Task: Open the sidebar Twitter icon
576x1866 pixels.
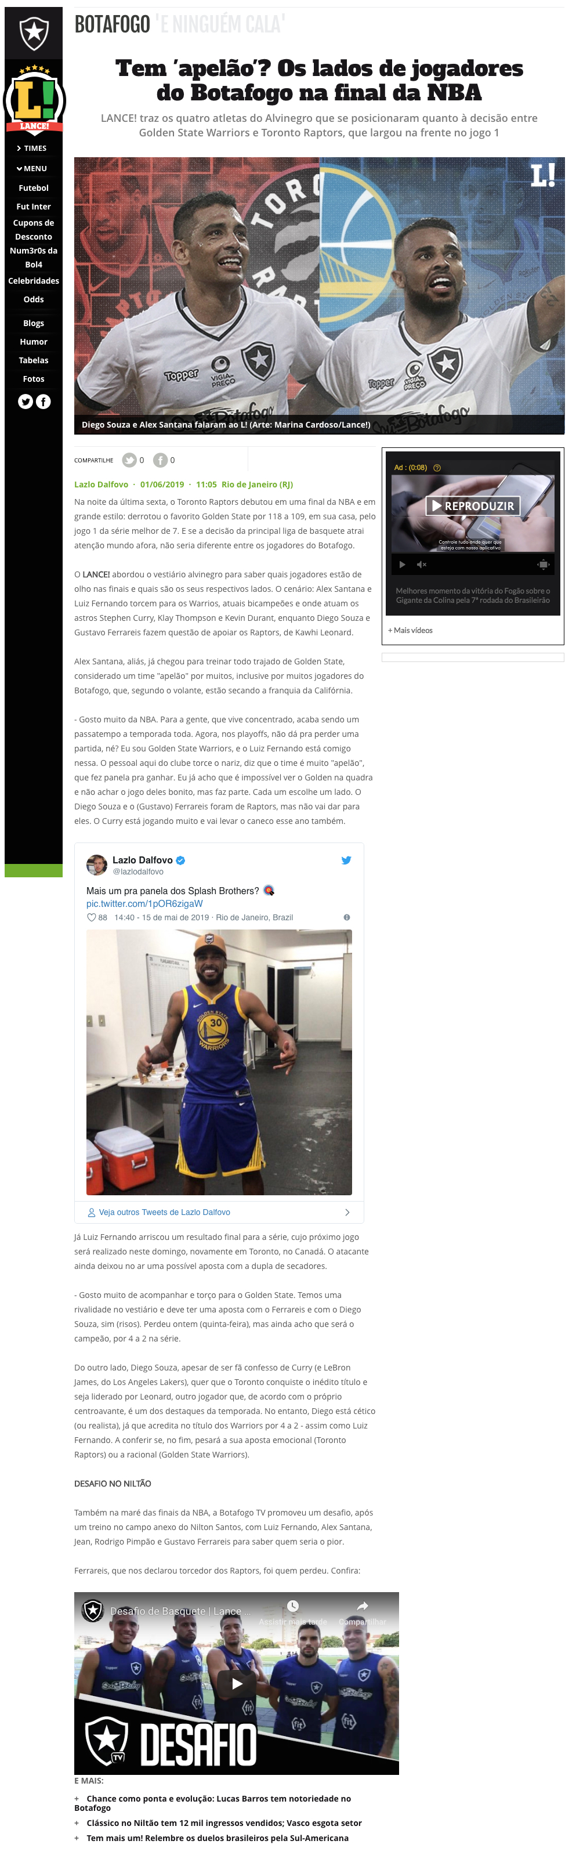Action: pos(26,402)
